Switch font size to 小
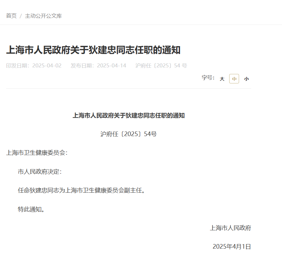Viewport: 282px width, 265px height. [246, 79]
